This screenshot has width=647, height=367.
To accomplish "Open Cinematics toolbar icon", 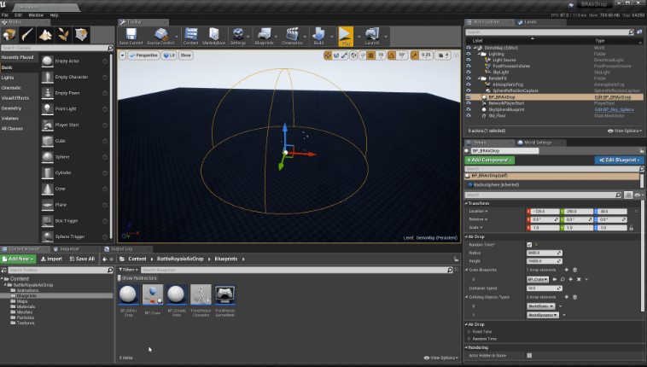I will (292, 37).
